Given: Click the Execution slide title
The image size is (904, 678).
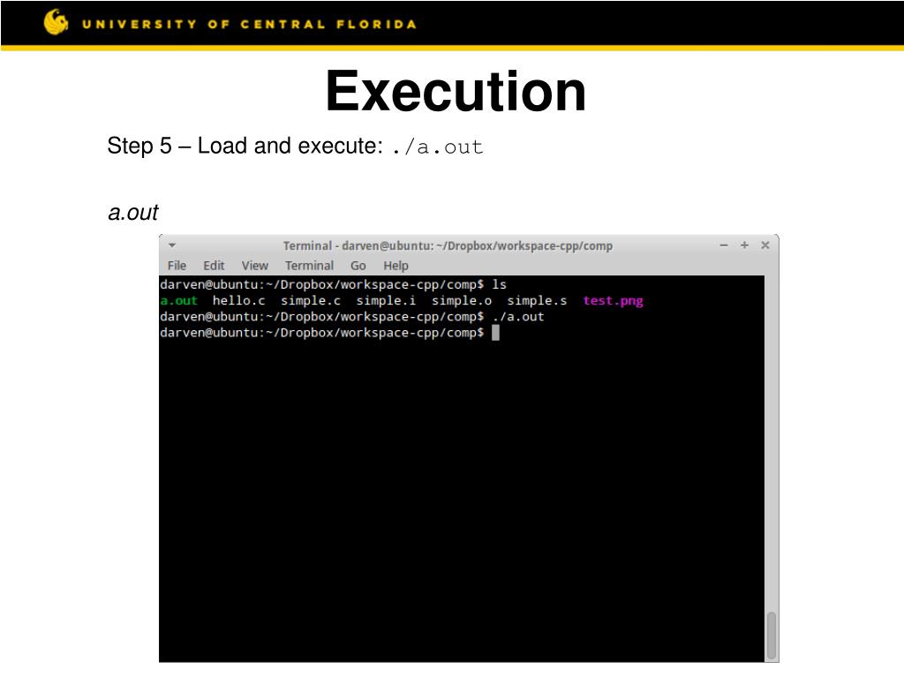Looking at the screenshot, I should tap(456, 91).
